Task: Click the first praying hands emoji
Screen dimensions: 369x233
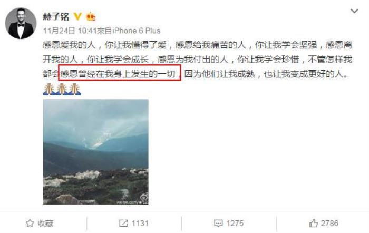Action: (x=48, y=89)
